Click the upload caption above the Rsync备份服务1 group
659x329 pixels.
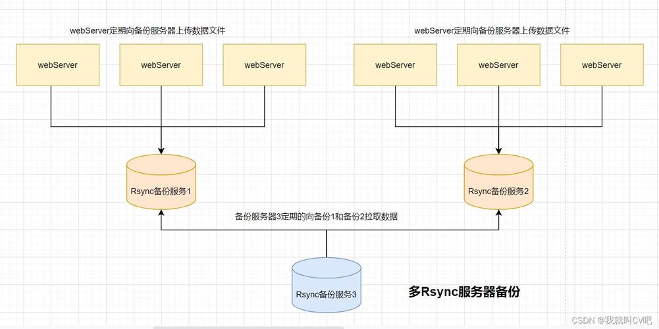(x=147, y=31)
